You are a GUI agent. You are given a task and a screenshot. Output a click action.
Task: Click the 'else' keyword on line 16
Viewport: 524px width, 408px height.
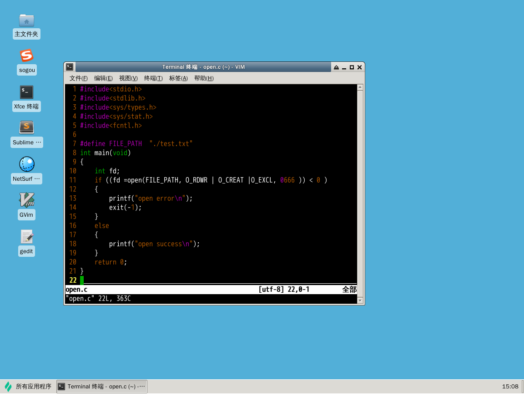click(101, 226)
